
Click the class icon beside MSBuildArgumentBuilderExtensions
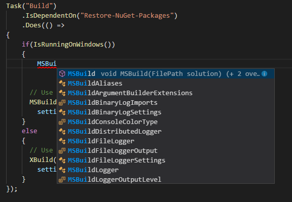tap(62, 93)
